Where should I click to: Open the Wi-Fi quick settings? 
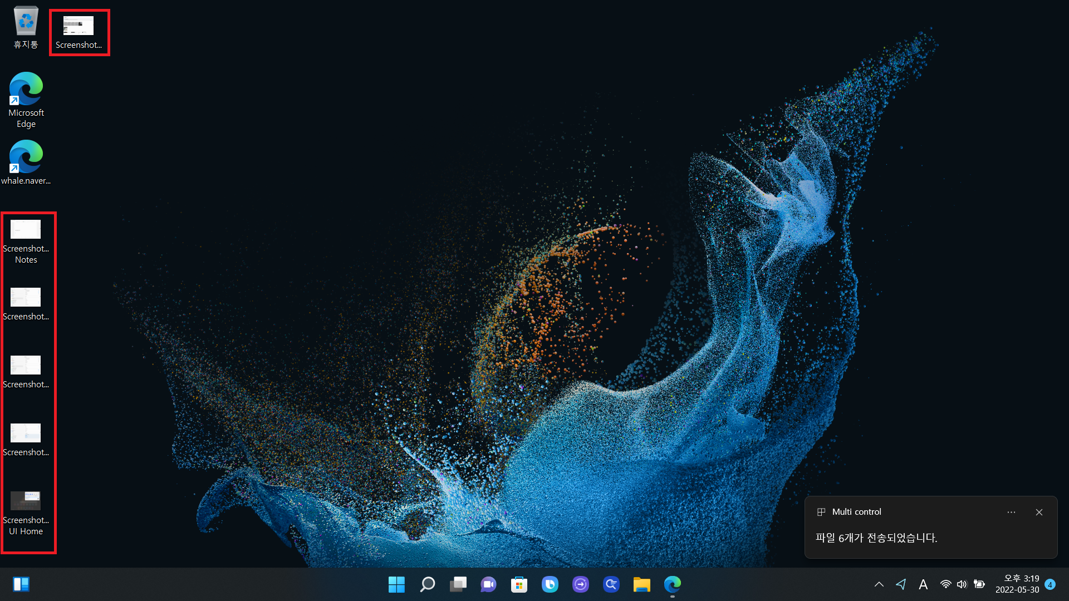click(945, 584)
